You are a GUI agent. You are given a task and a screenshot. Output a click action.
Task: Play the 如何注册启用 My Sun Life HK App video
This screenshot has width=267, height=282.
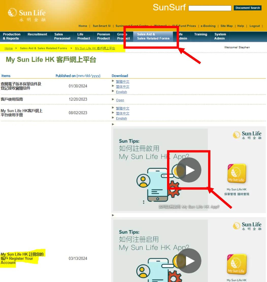click(x=189, y=261)
